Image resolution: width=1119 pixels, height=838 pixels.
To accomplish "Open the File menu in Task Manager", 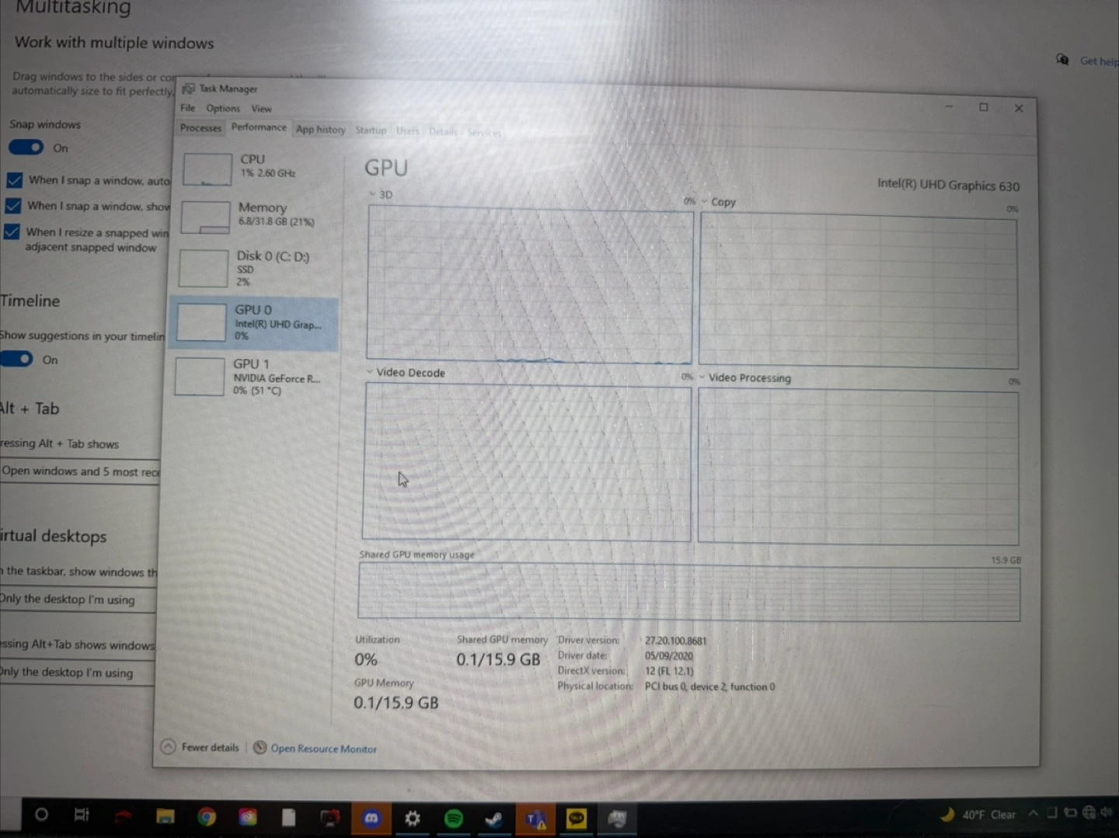I will click(x=188, y=108).
